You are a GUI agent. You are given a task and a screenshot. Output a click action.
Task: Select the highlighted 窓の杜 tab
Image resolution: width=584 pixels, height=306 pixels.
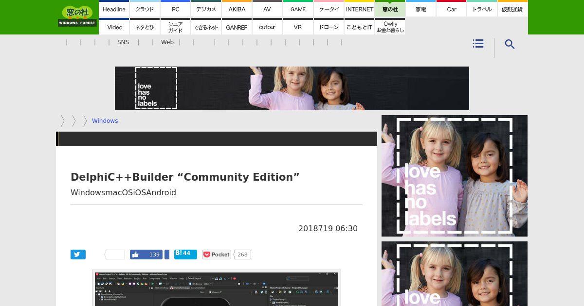(x=390, y=9)
